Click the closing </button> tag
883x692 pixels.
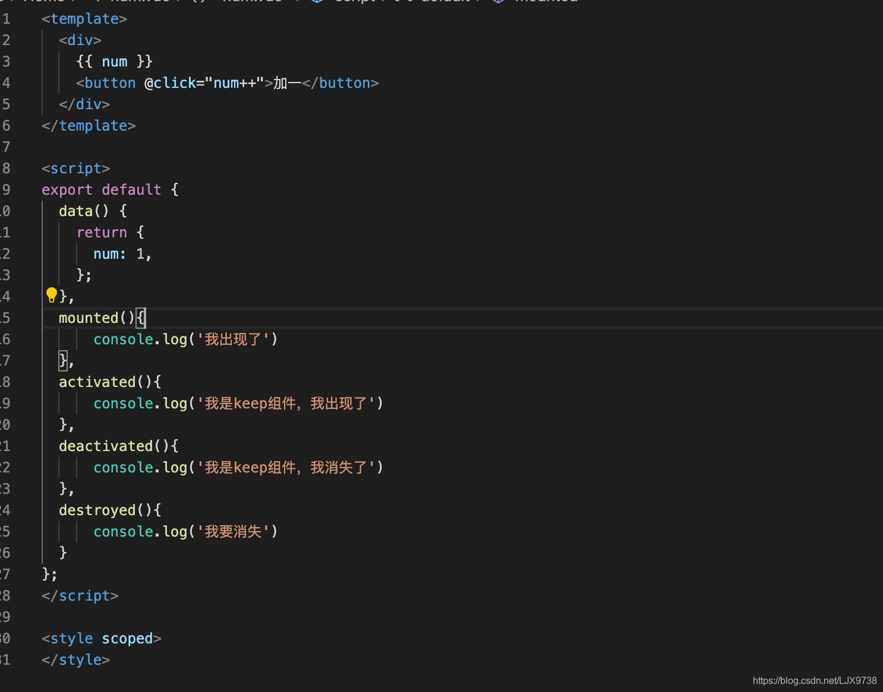[x=340, y=83]
